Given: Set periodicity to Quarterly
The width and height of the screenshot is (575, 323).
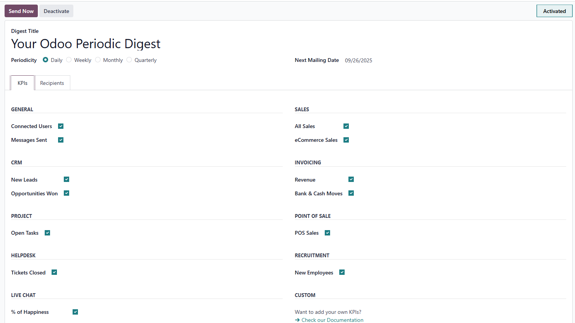Looking at the screenshot, I should [129, 60].
